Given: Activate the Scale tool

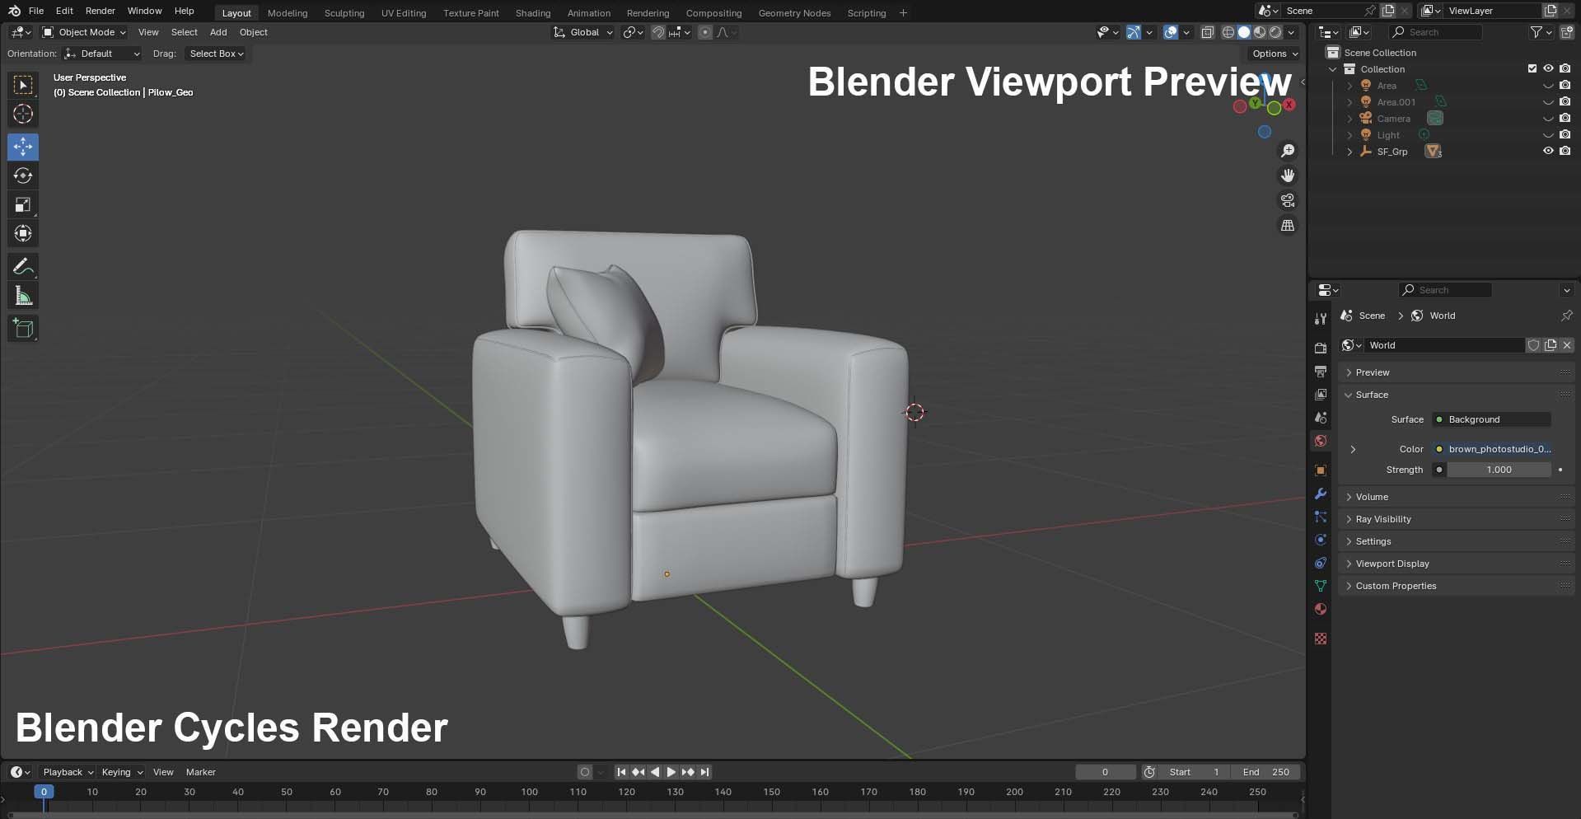Looking at the screenshot, I should 23,204.
